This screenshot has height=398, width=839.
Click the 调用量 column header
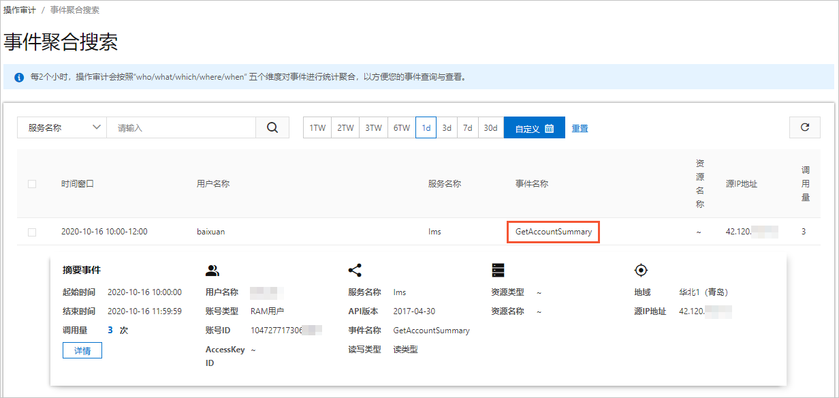click(x=806, y=184)
